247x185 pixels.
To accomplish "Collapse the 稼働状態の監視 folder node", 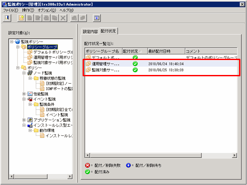I will click(x=30, y=78).
